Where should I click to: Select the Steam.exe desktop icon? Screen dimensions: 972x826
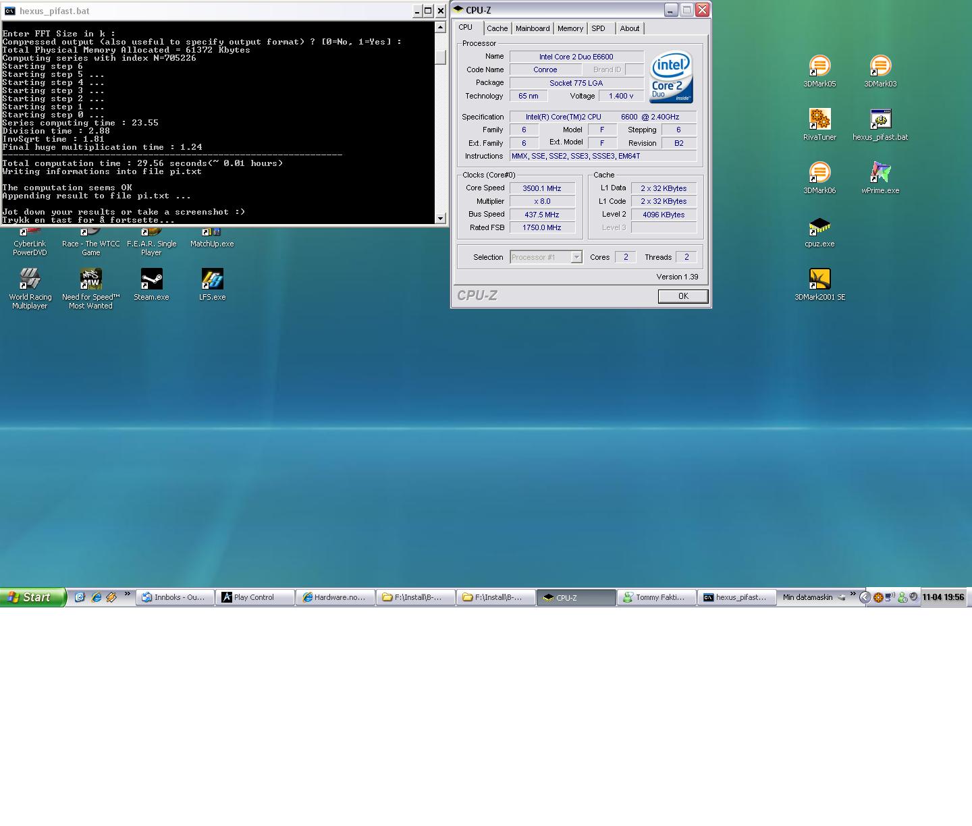point(151,284)
